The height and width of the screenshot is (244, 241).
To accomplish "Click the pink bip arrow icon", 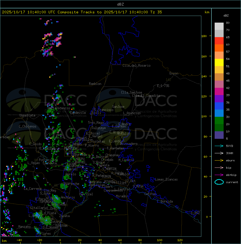I will click(x=219, y=168).
